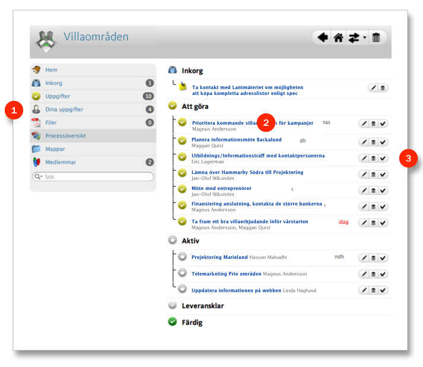423x367 pixels.
Task: Expand the Färdig section
Action: pyautogui.click(x=192, y=322)
